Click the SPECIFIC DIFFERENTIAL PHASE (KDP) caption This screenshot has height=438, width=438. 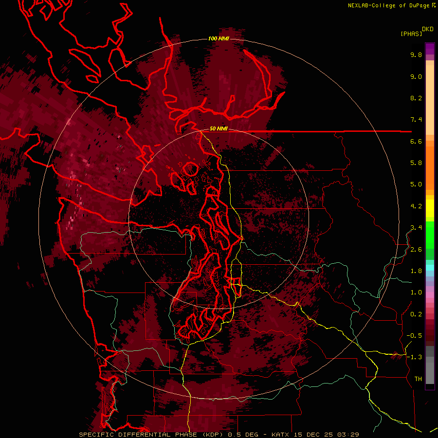152,435
